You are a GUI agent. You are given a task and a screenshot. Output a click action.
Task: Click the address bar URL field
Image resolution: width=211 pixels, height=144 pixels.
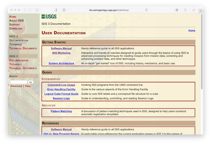click(x=109, y=10)
